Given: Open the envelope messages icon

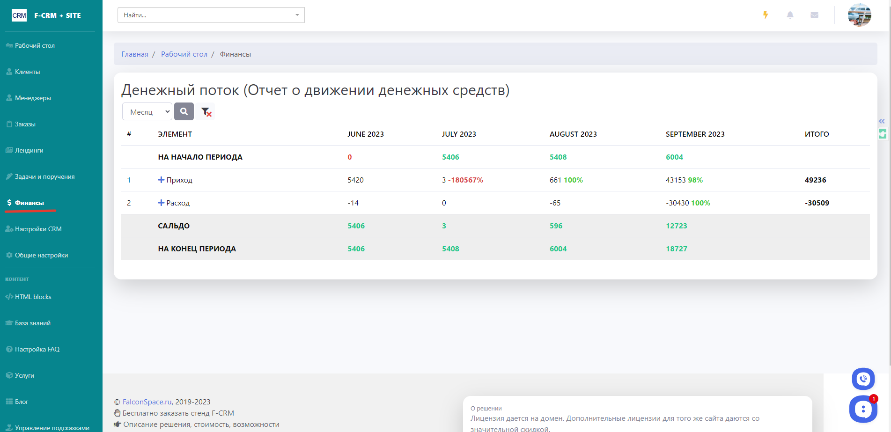Looking at the screenshot, I should click(814, 15).
